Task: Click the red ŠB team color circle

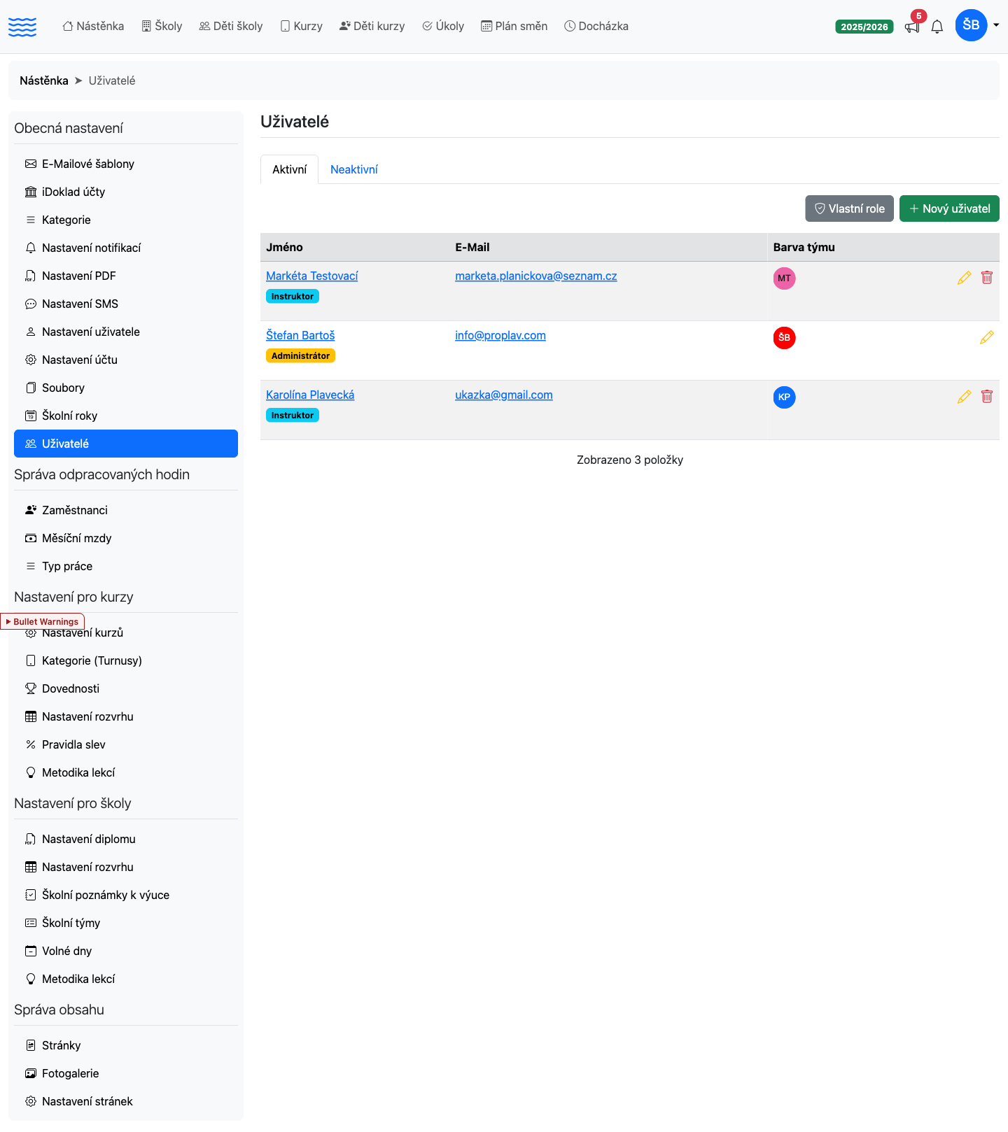Action: [x=784, y=338]
